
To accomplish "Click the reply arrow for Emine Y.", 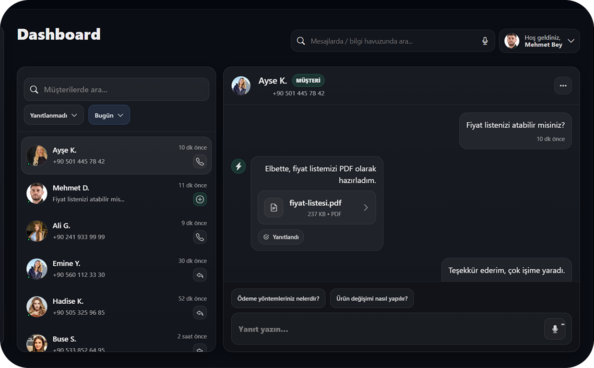I will 200,275.
